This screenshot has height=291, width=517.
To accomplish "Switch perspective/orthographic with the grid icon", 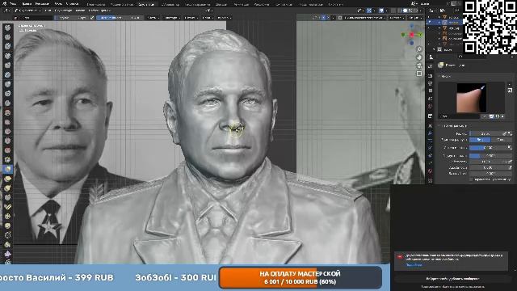I will click(419, 74).
